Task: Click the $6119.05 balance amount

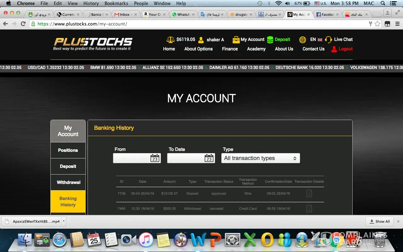Action: (186, 40)
